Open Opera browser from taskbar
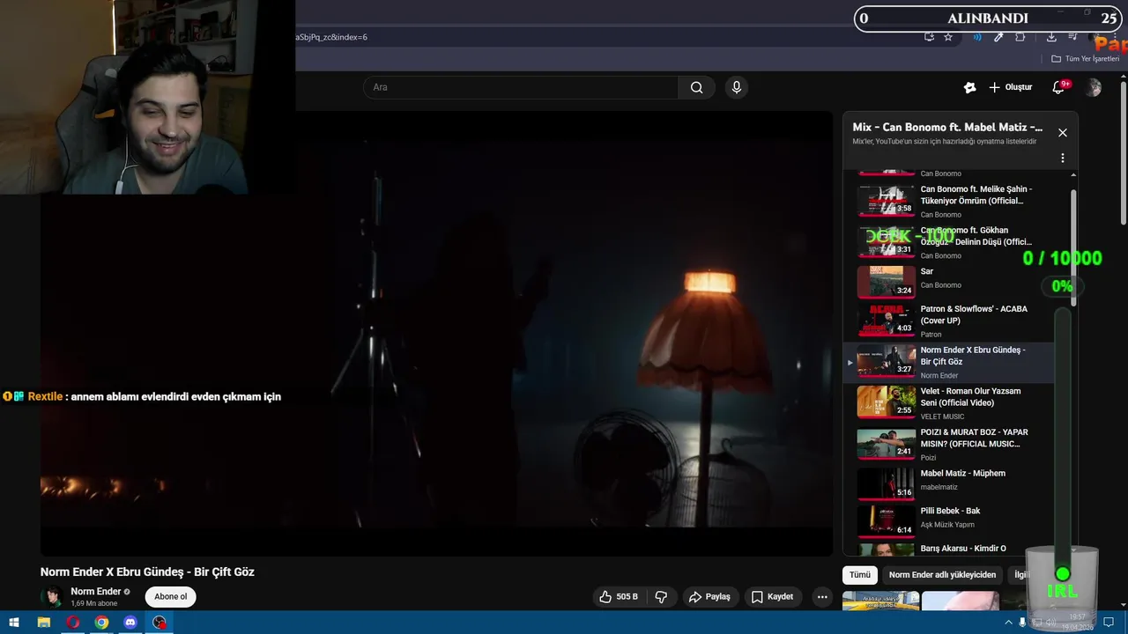 72,623
